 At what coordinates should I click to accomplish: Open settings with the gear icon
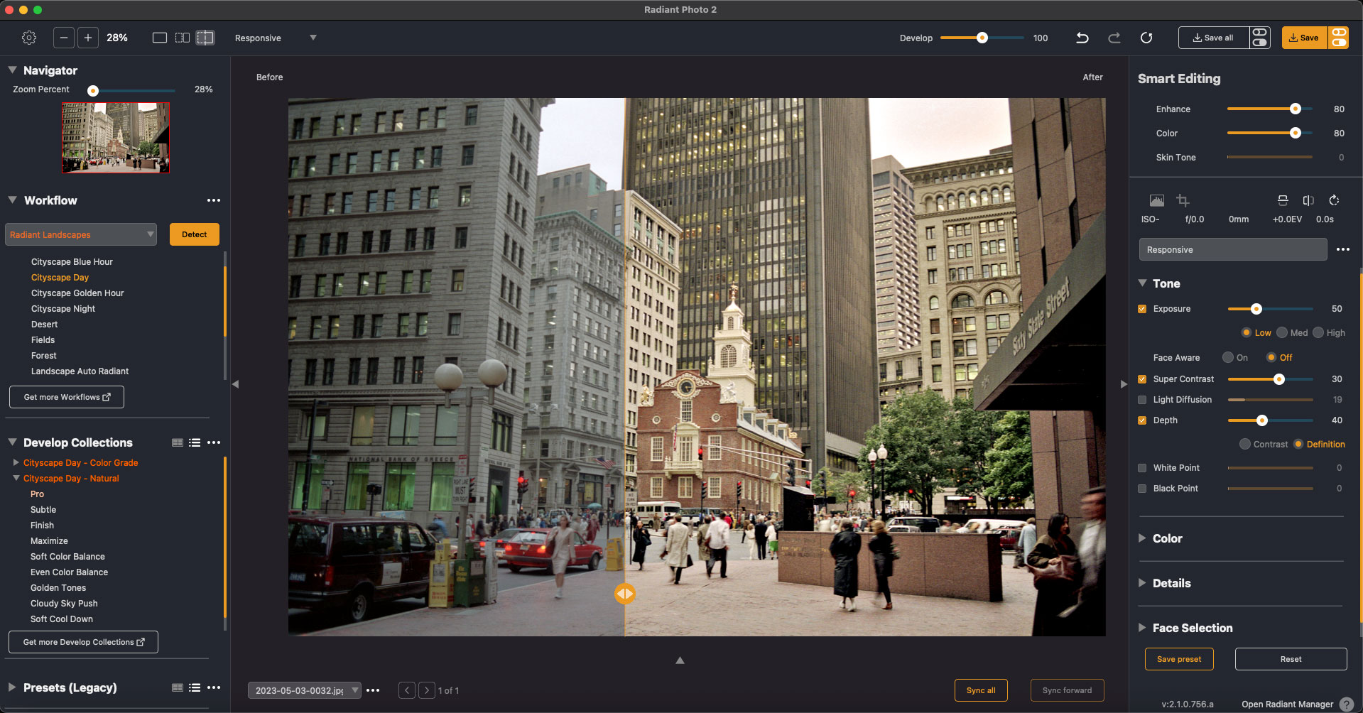(29, 38)
